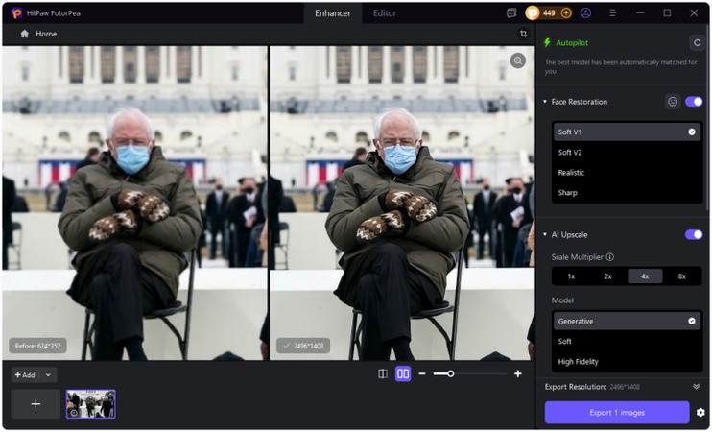Switch to the Enhancer tab

pos(333,13)
